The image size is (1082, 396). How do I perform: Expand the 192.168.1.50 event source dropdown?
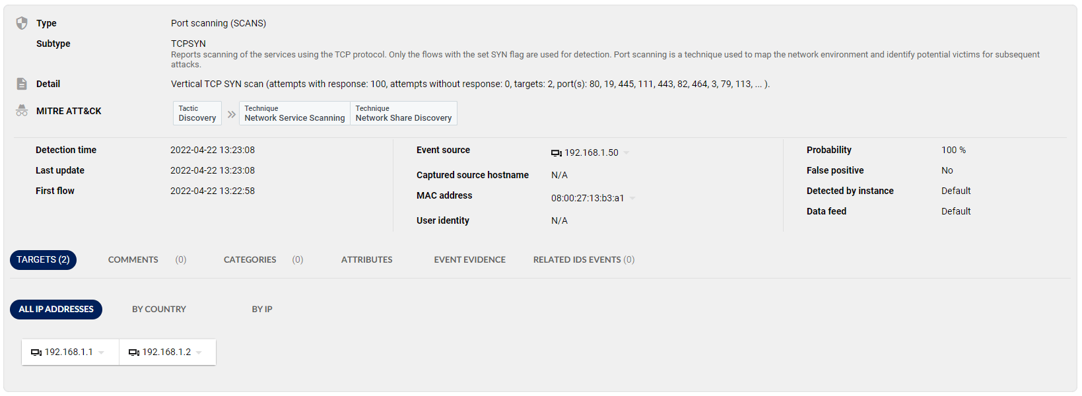[x=626, y=153]
